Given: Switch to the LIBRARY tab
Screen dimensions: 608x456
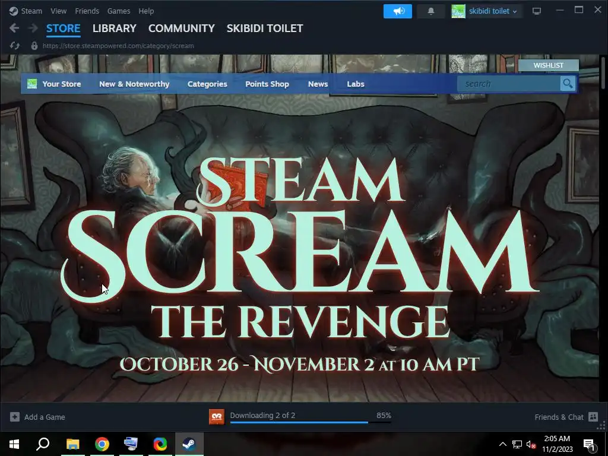Looking at the screenshot, I should (x=115, y=28).
